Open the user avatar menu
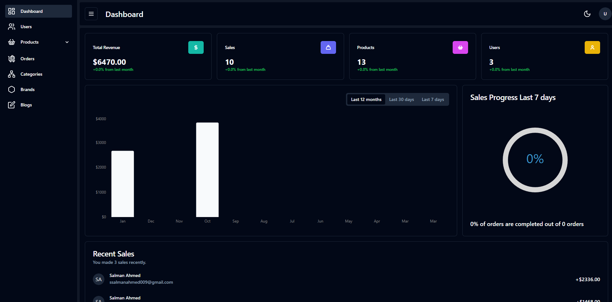 605,14
